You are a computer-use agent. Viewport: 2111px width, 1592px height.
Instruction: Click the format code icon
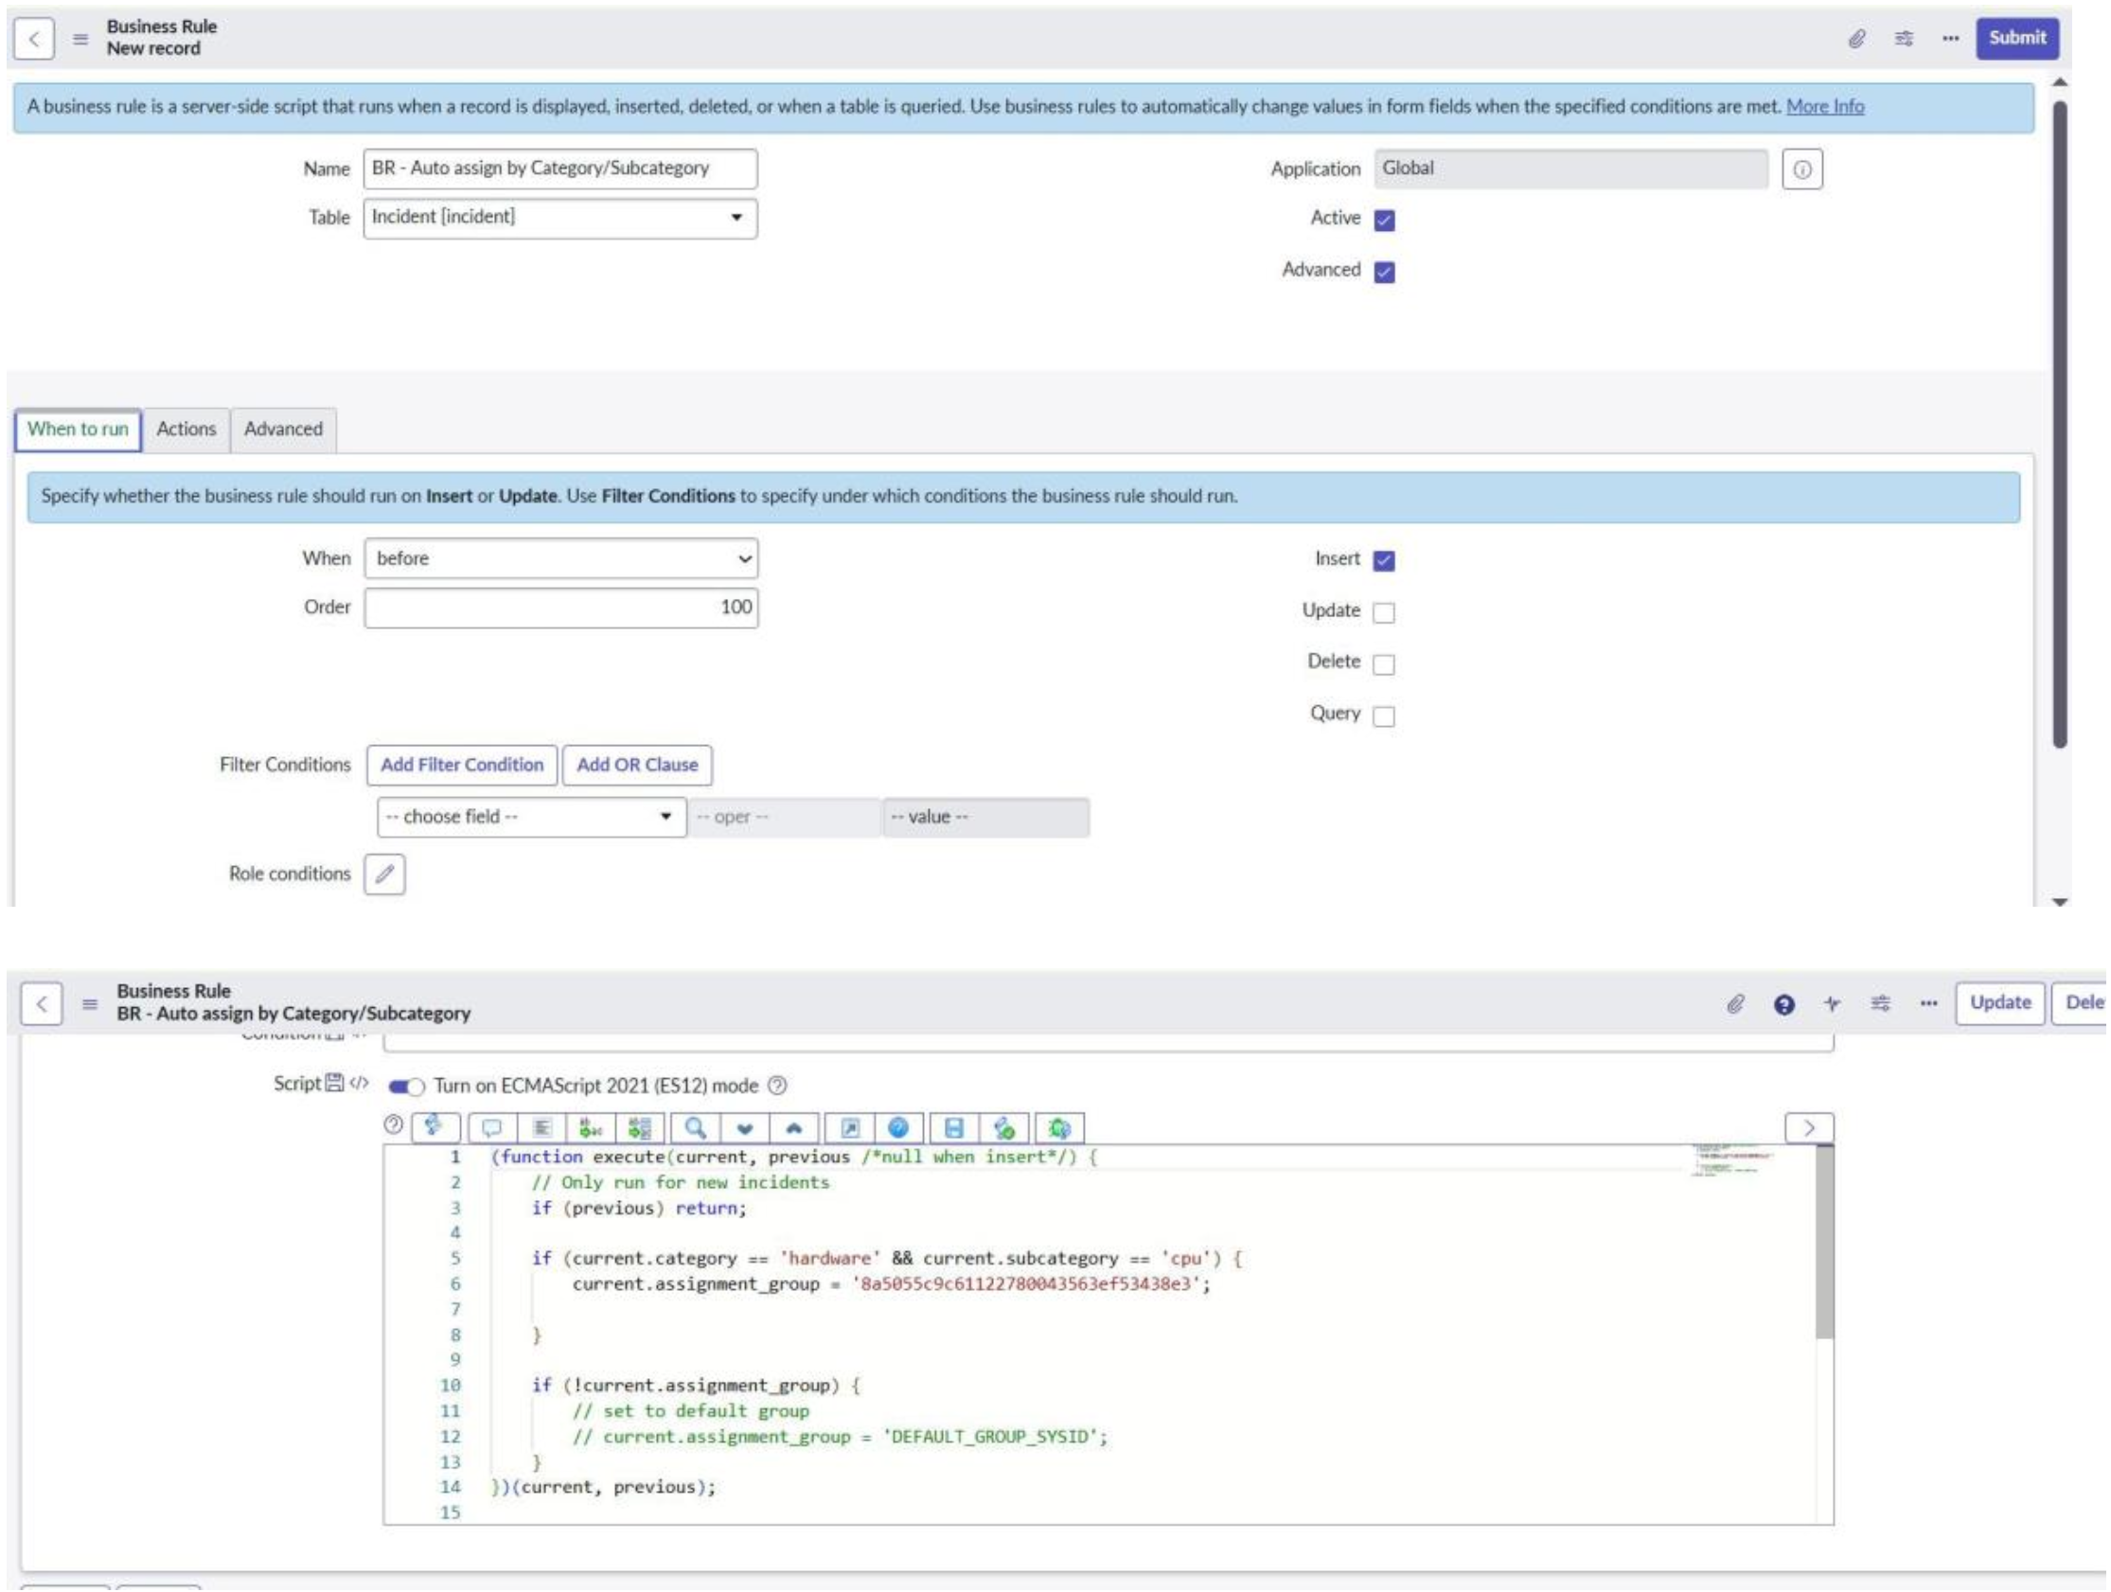pyautogui.click(x=542, y=1129)
